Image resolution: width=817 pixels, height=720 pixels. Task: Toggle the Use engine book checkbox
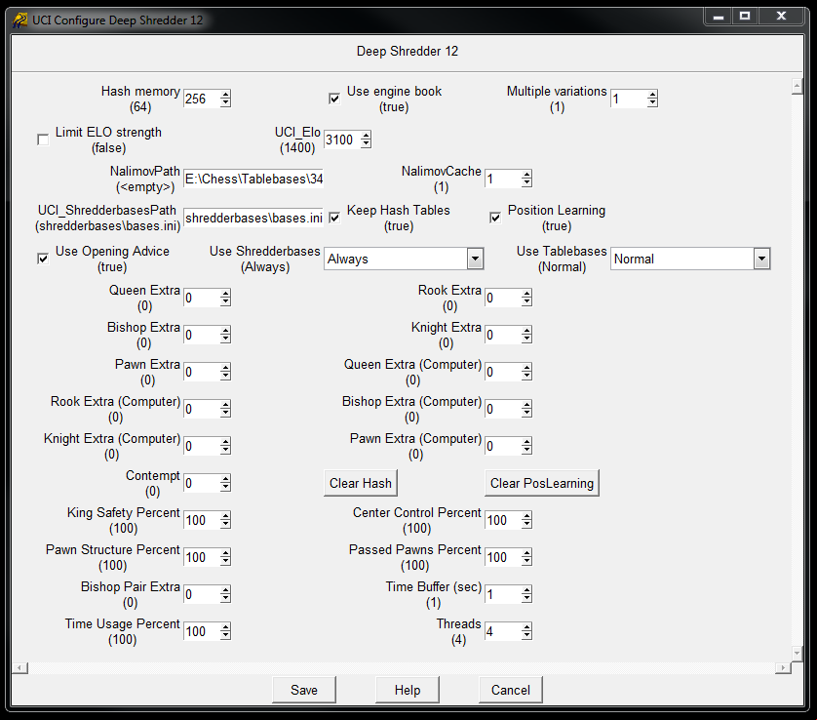334,99
